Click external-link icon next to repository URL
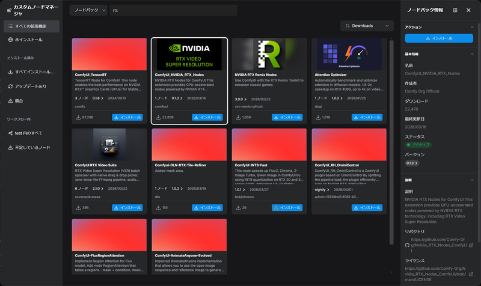The width and height of the screenshot is (481, 286). [x=471, y=245]
